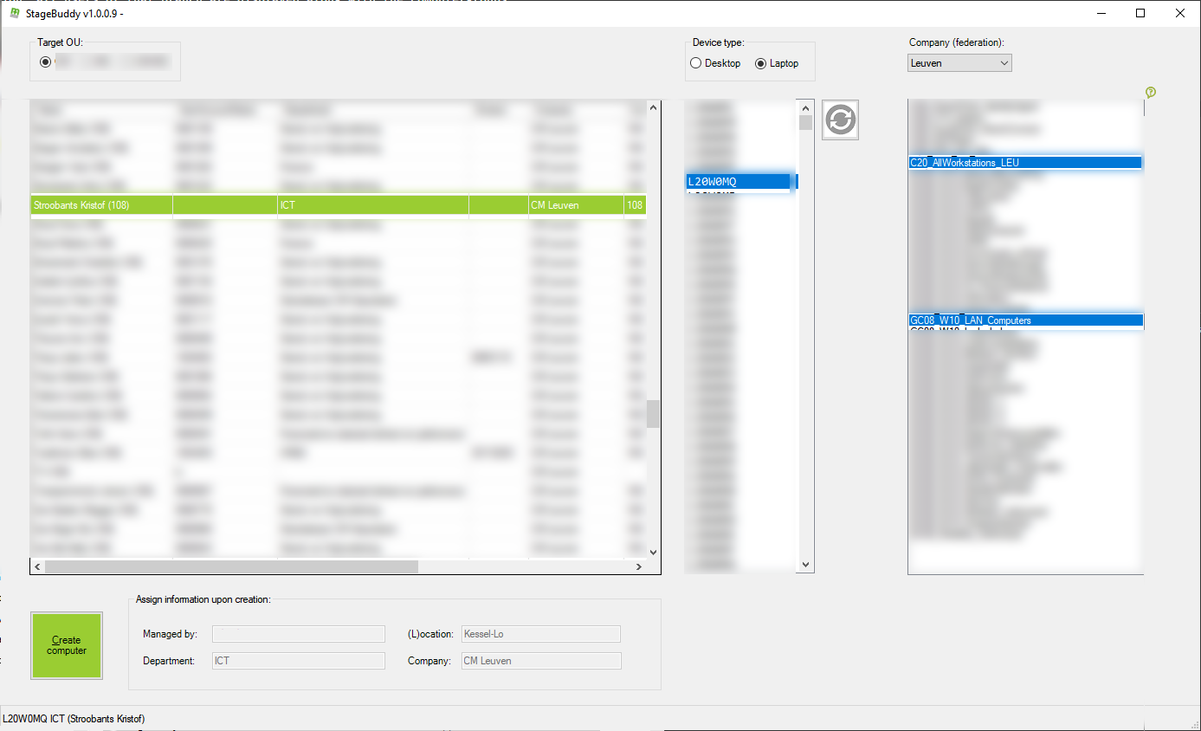Click the device list's scroll-up arrow

tap(805, 108)
